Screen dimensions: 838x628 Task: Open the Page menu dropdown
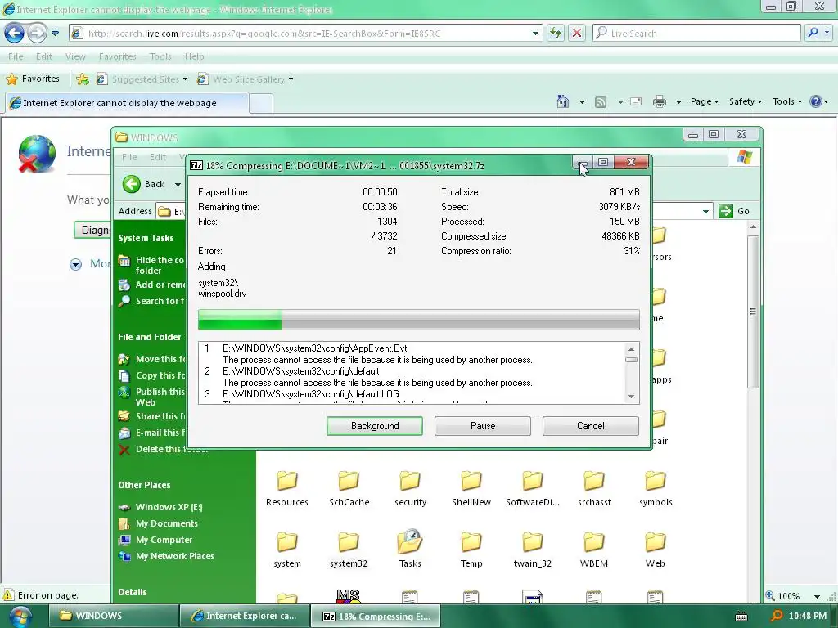(x=705, y=101)
